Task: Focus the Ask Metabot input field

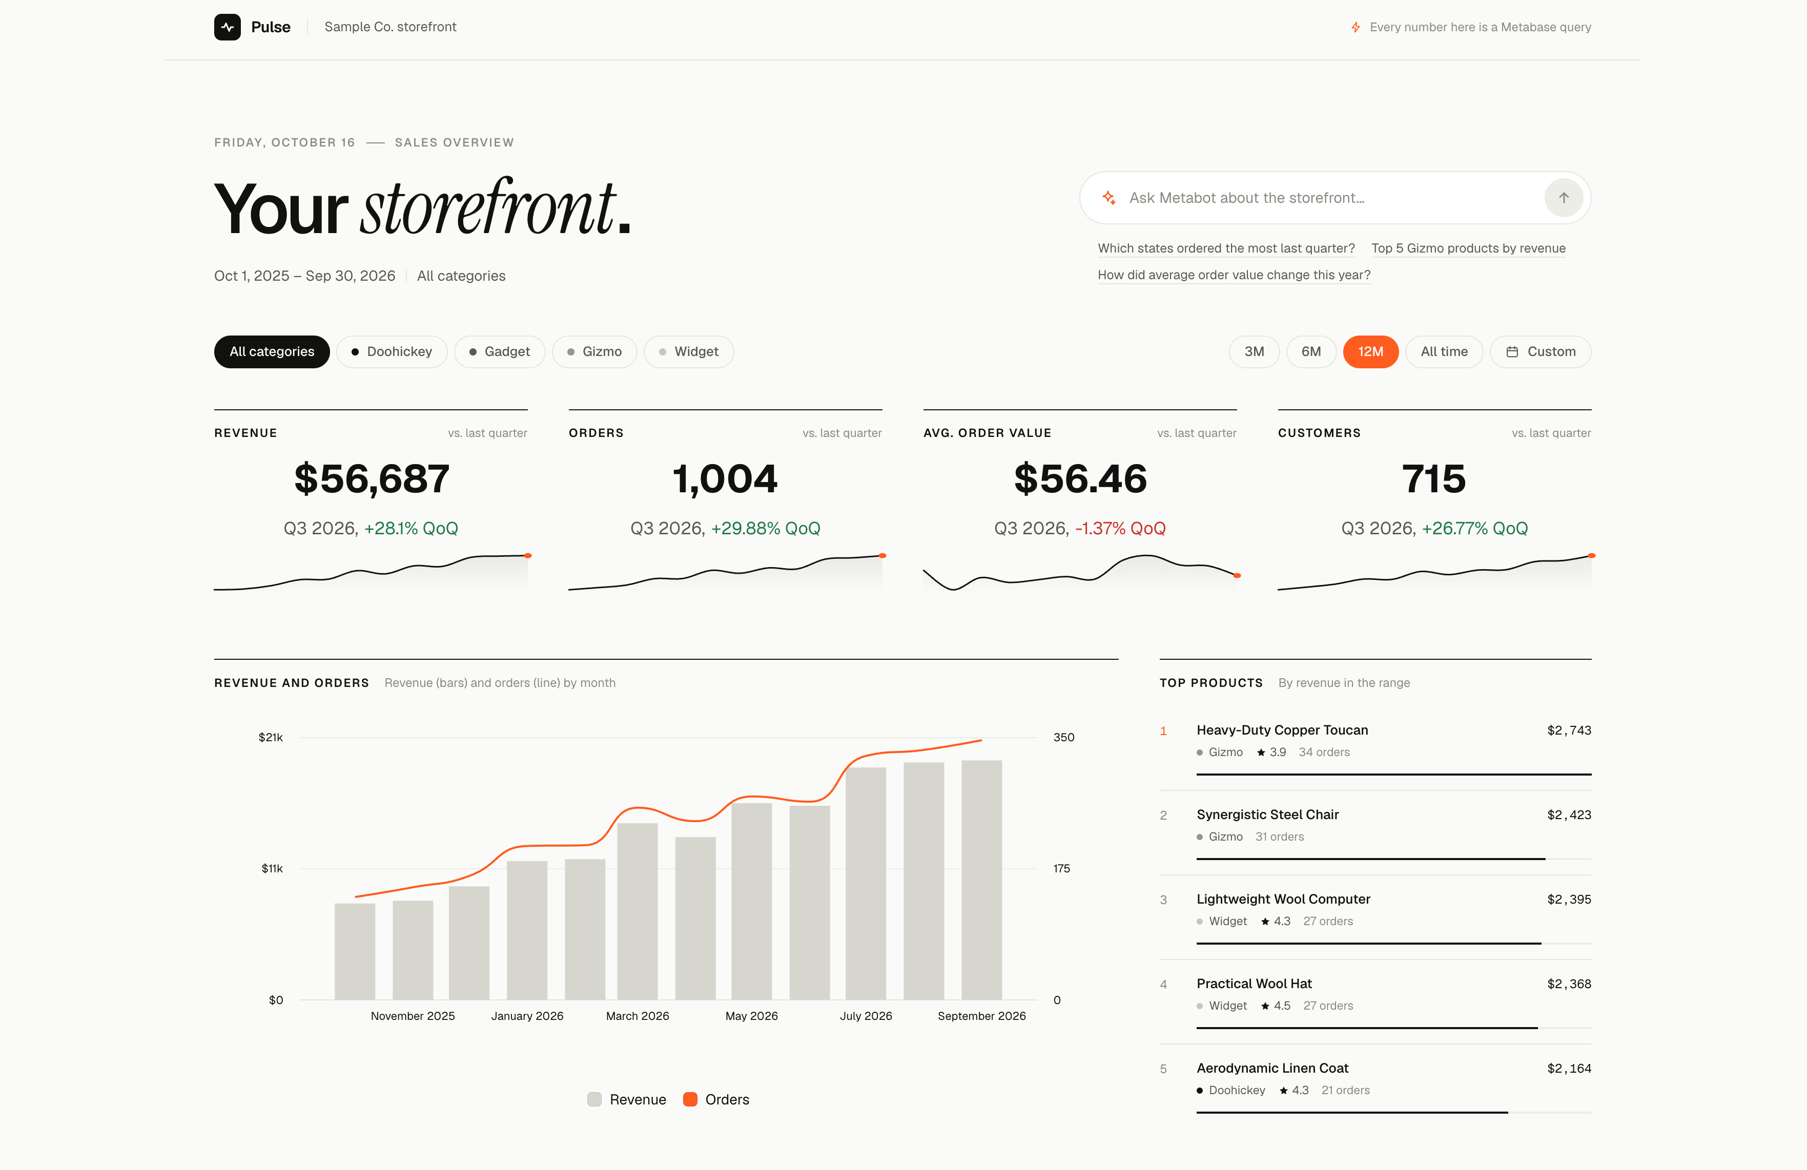Action: point(1329,197)
